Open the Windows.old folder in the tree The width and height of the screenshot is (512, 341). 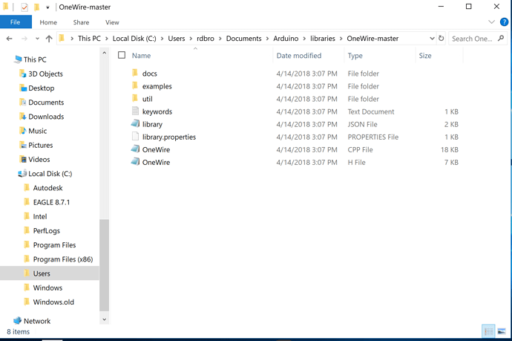[x=53, y=302]
